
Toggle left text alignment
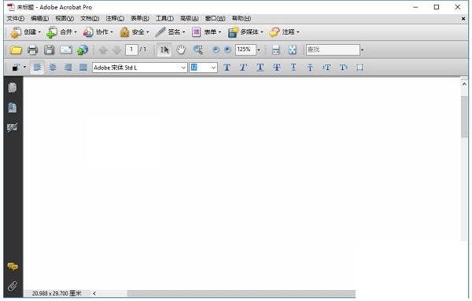pos(37,68)
